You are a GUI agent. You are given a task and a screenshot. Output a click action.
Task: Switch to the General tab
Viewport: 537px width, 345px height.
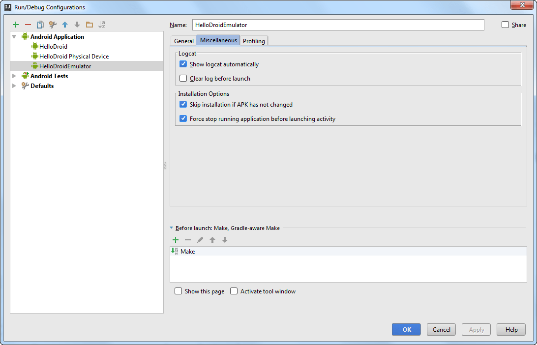coord(183,41)
